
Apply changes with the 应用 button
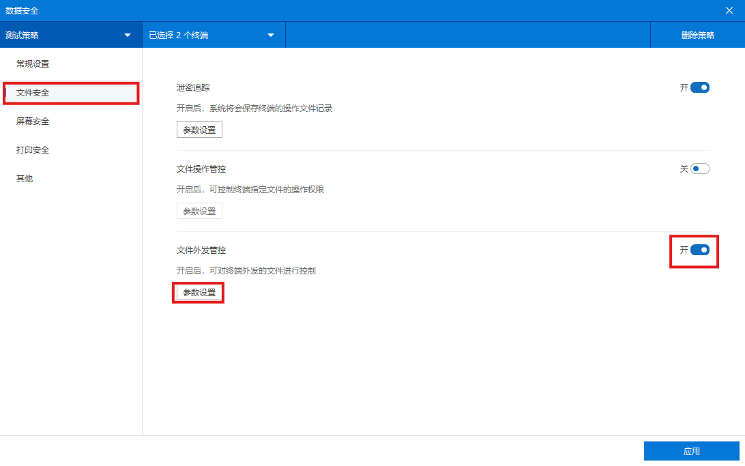tap(691, 451)
